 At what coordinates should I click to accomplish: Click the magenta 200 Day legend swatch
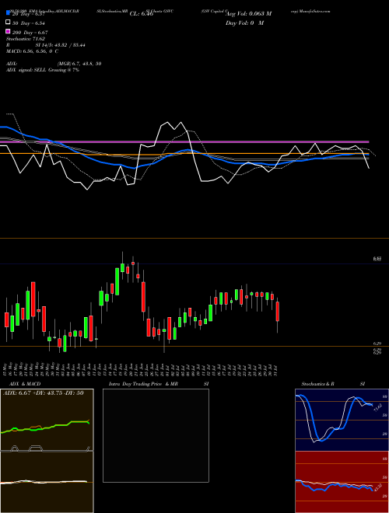pyautogui.click(x=8, y=32)
